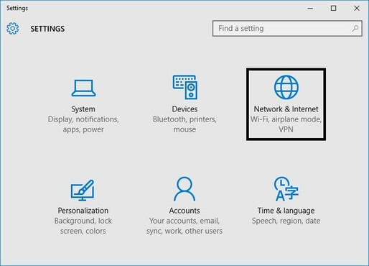The image size is (369, 266).
Task: Minimize the Settings window
Action: [310, 8]
